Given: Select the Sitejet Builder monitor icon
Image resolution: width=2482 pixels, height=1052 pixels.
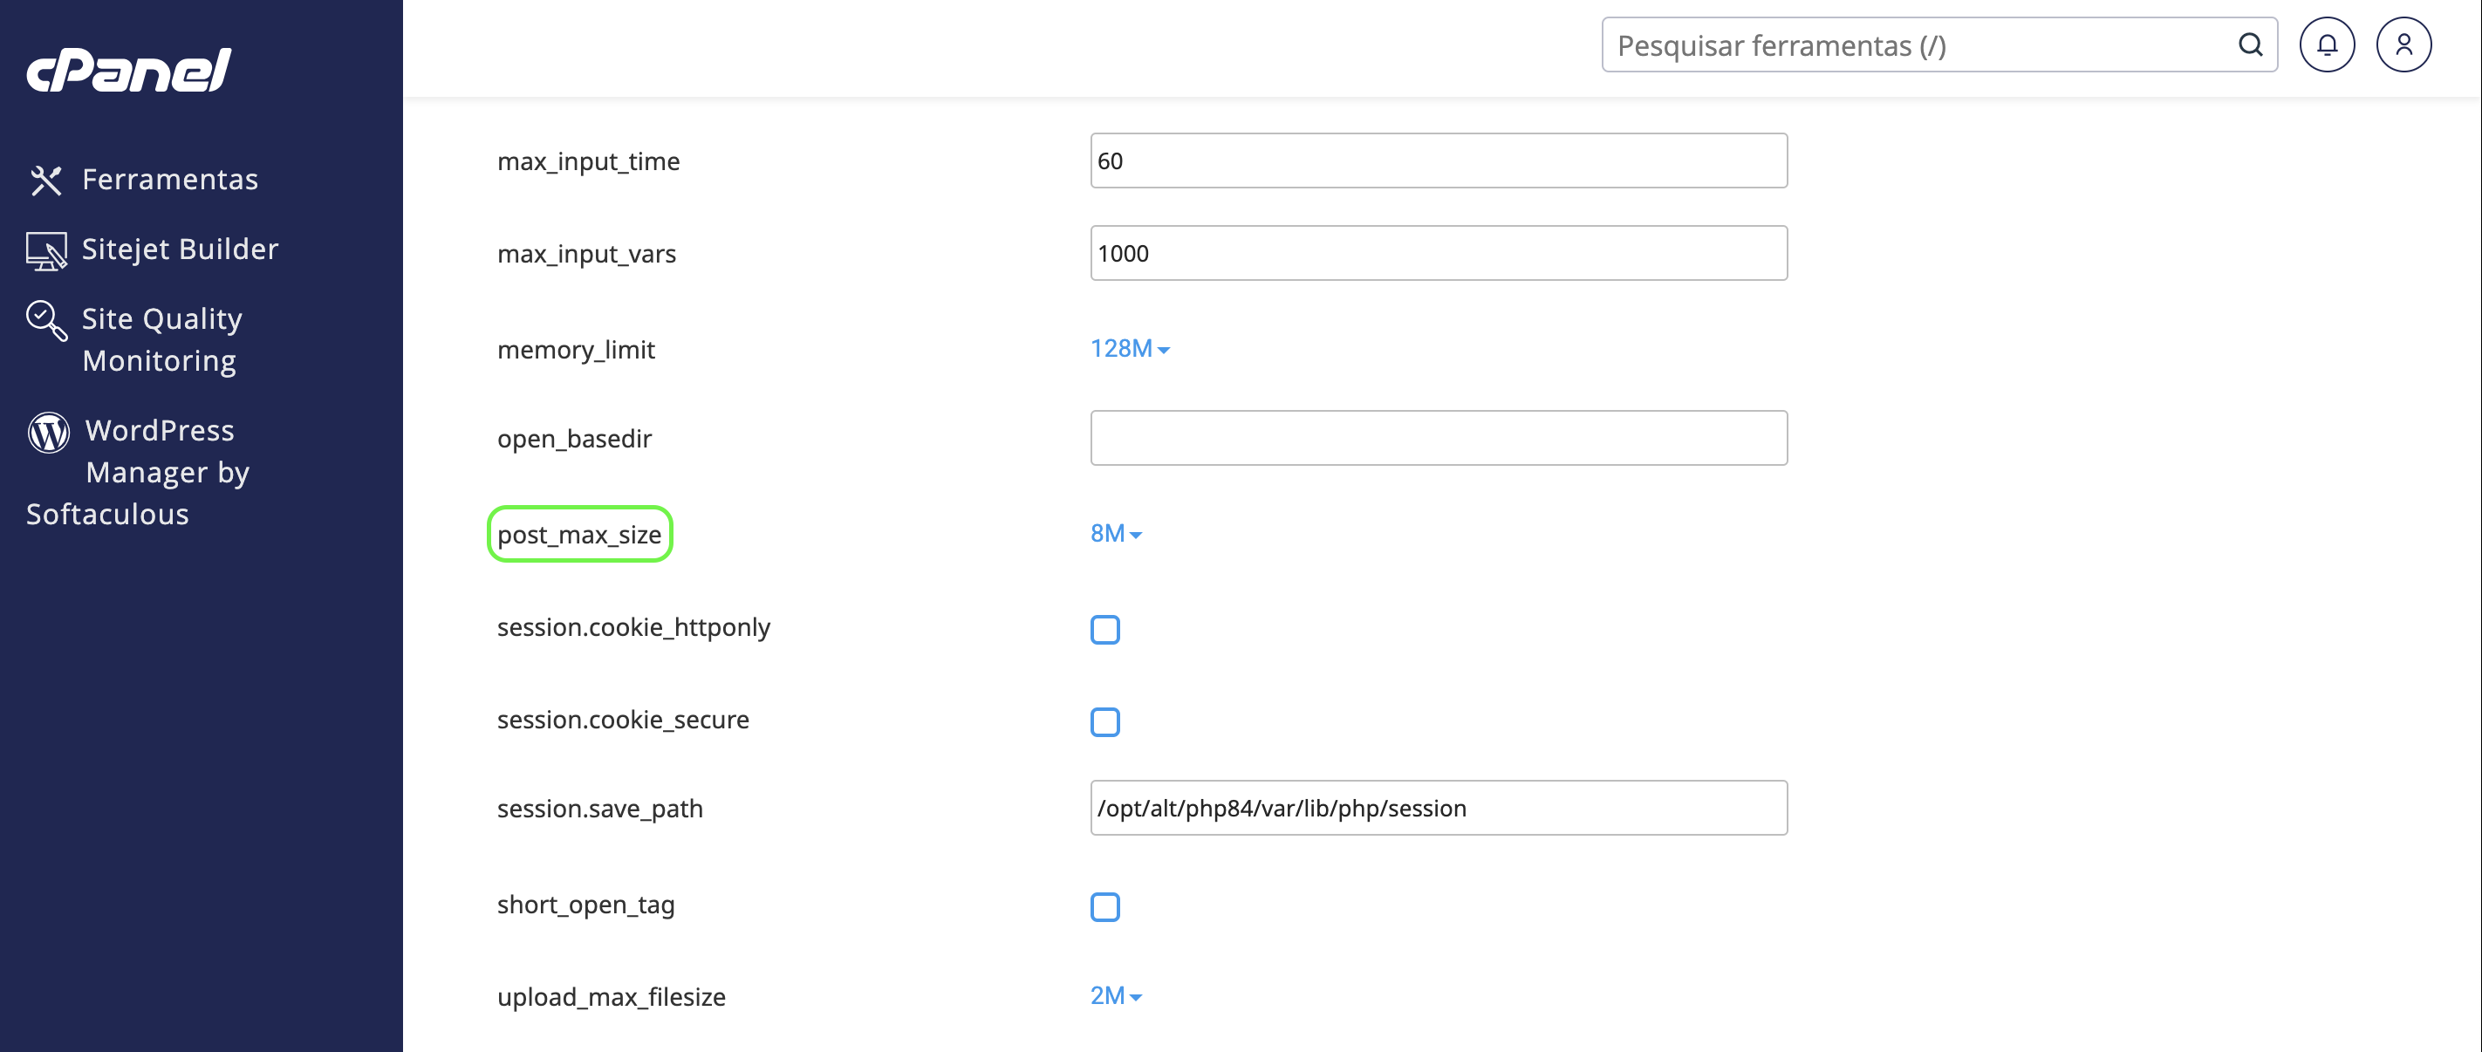Looking at the screenshot, I should pyautogui.click(x=46, y=250).
